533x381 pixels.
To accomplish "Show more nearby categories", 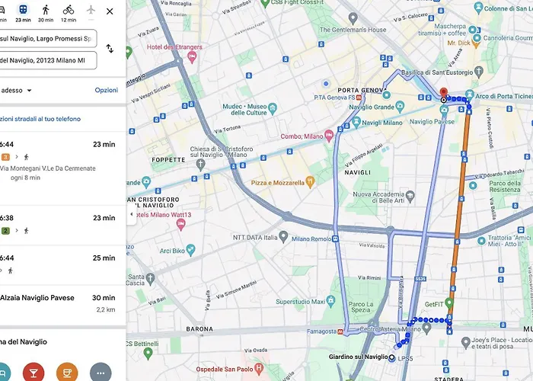I will [101, 372].
